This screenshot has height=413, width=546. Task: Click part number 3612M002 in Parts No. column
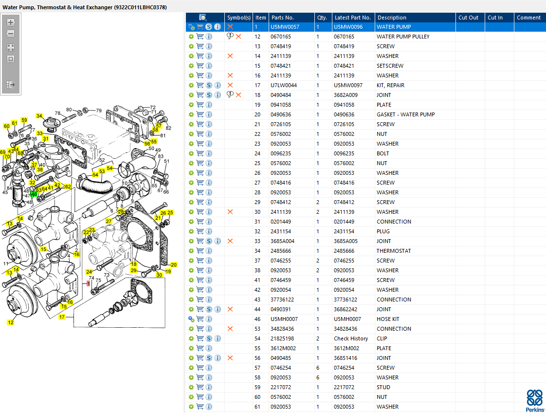pos(282,349)
